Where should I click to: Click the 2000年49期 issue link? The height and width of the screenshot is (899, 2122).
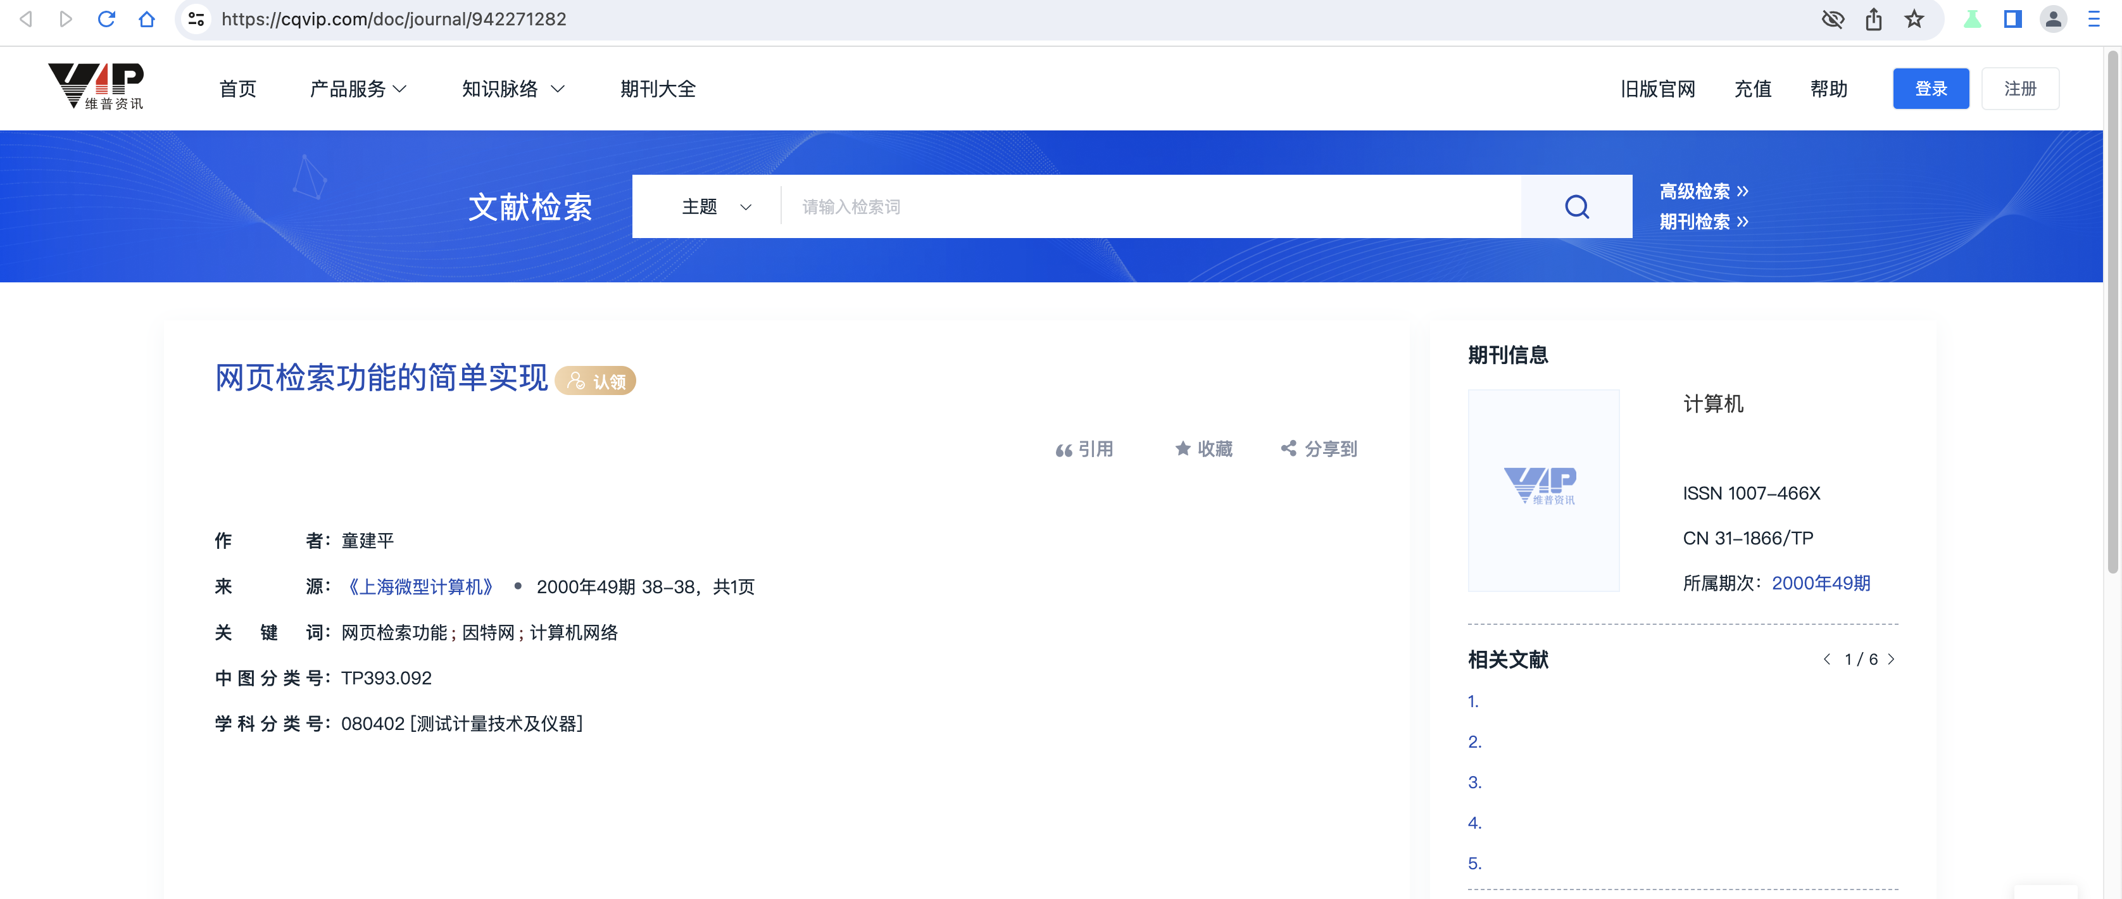(x=1821, y=584)
